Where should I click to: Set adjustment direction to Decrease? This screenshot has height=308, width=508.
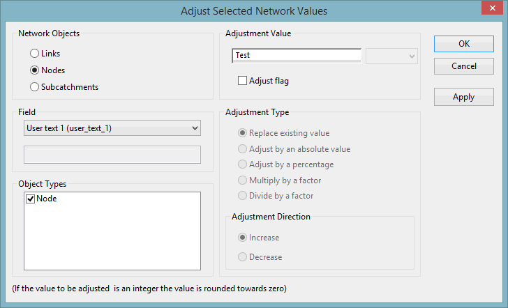pos(243,257)
